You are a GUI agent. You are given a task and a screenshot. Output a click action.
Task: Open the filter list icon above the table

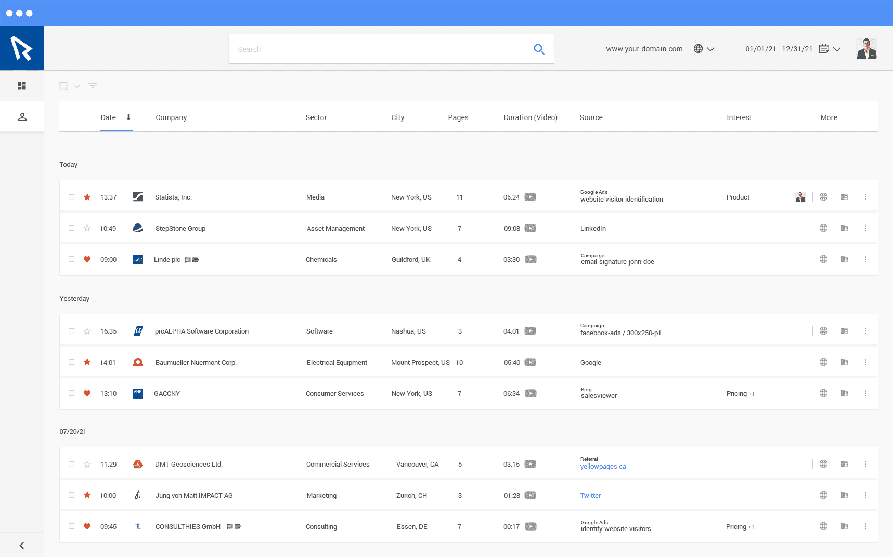click(x=93, y=86)
